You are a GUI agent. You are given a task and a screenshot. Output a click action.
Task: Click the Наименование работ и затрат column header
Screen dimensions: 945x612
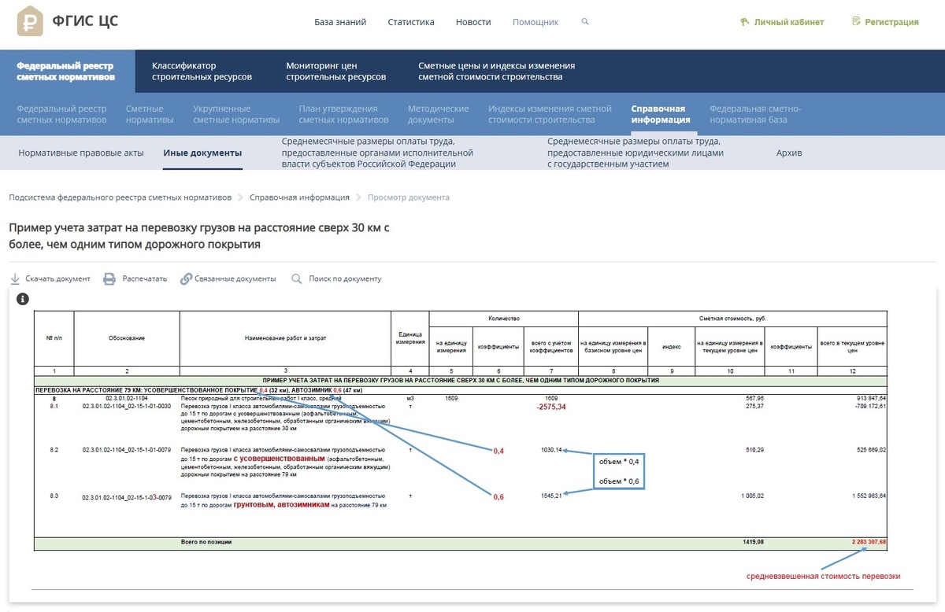tap(285, 338)
